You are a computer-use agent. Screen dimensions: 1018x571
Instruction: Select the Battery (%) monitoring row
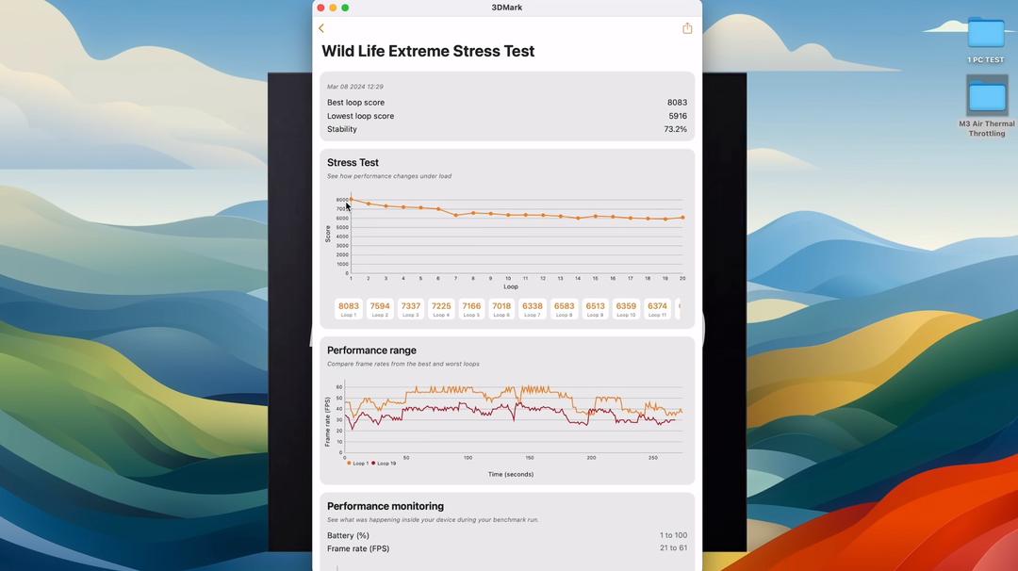coord(507,535)
